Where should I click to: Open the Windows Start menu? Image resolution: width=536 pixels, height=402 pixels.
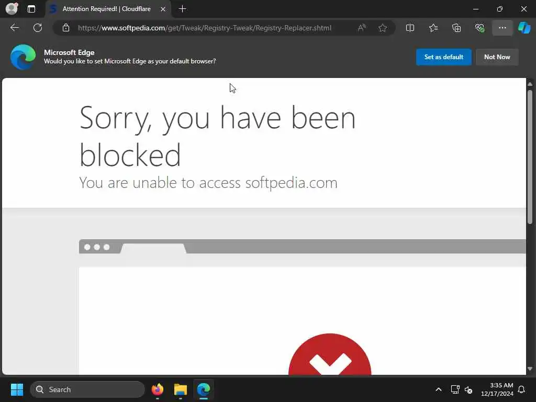point(17,389)
